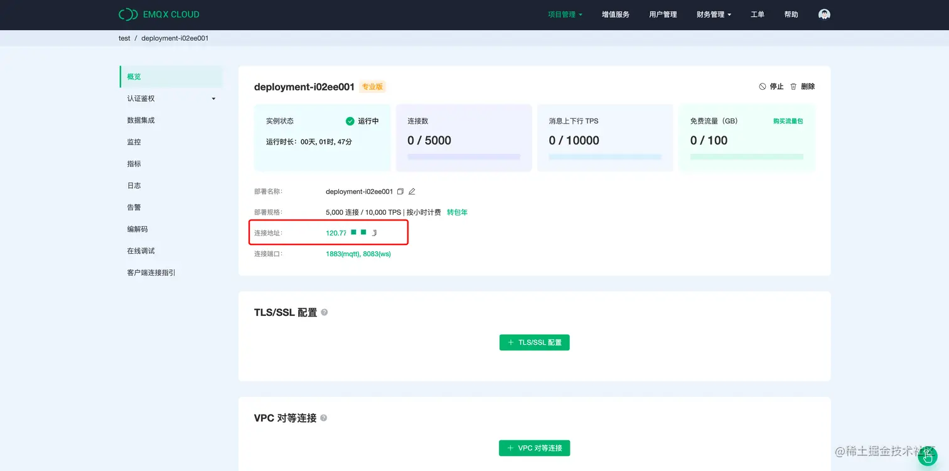The height and width of the screenshot is (471, 949).
Task: Select 在线调试 in the sidebar
Action: pyautogui.click(x=142, y=250)
